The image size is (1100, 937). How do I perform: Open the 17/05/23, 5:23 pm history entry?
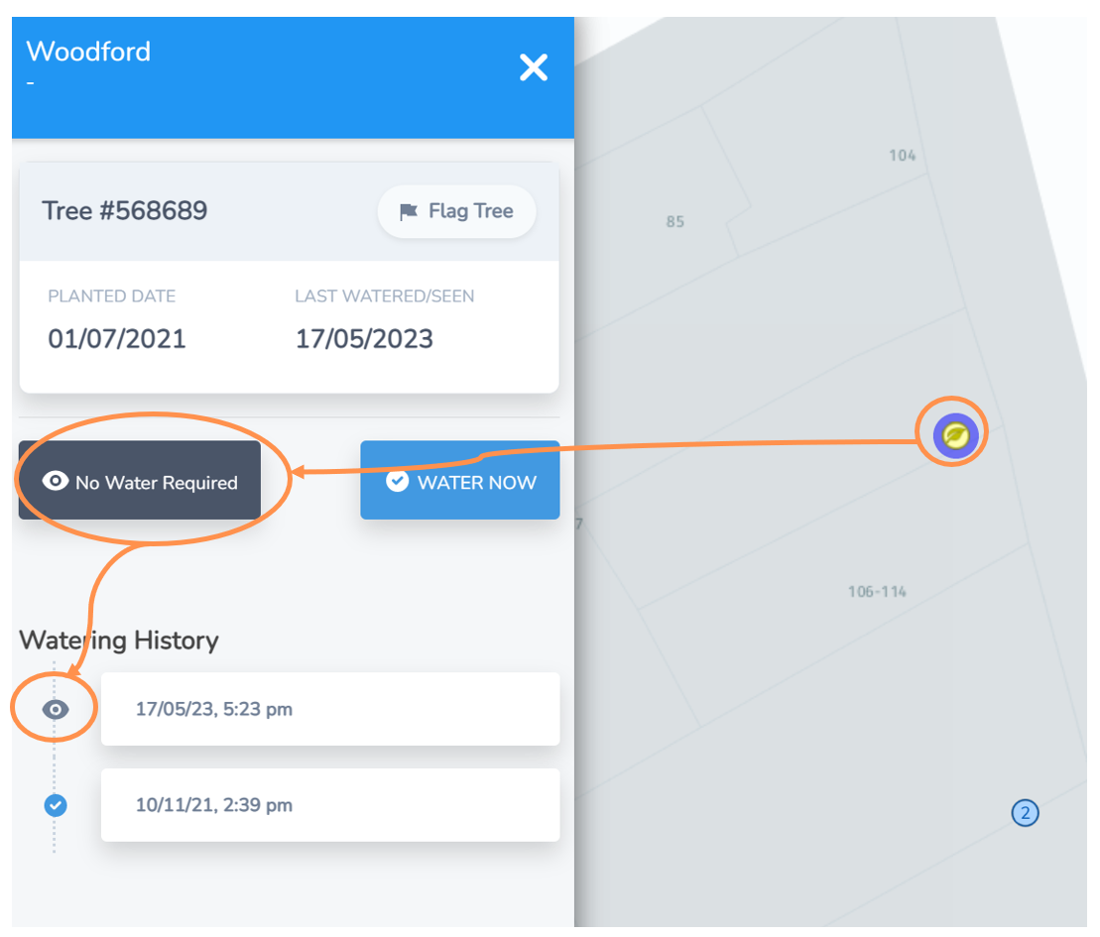pyautogui.click(x=329, y=709)
